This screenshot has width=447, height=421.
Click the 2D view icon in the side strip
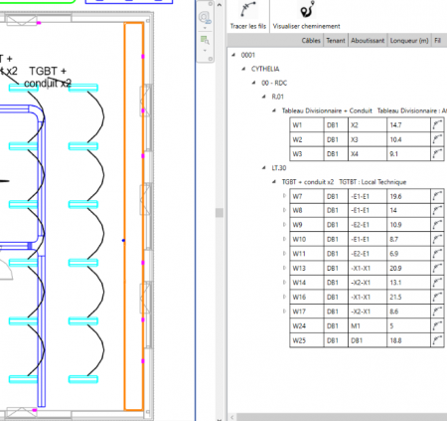(205, 18)
